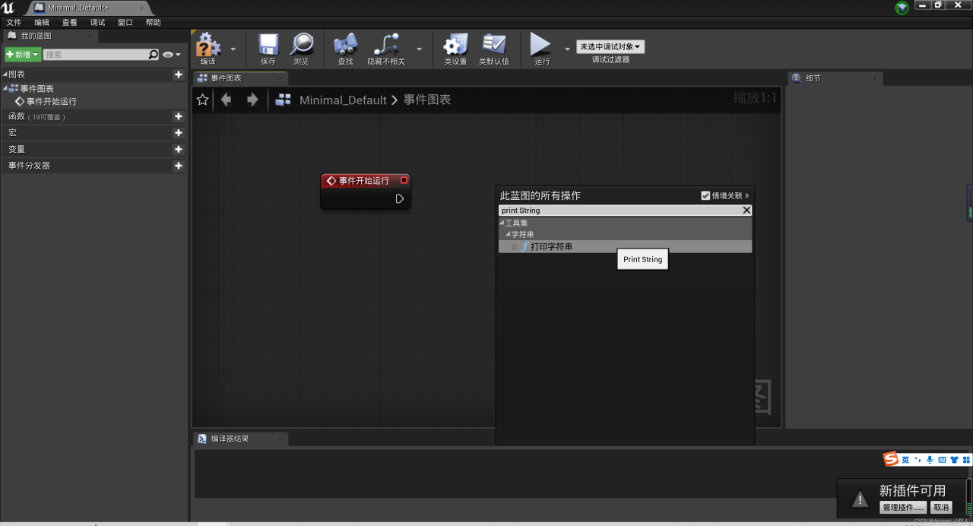Click the favorite star beside 打印字符串
The width and height of the screenshot is (973, 526).
[x=515, y=247]
